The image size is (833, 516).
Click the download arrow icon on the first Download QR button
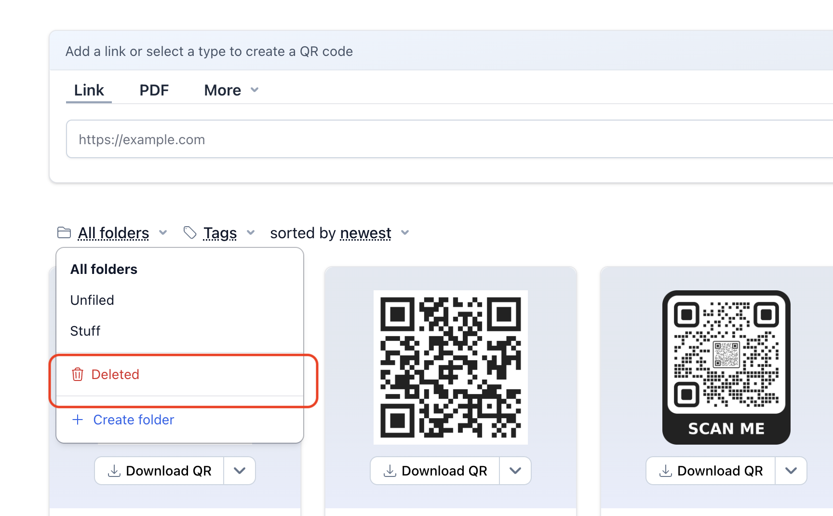pos(114,471)
